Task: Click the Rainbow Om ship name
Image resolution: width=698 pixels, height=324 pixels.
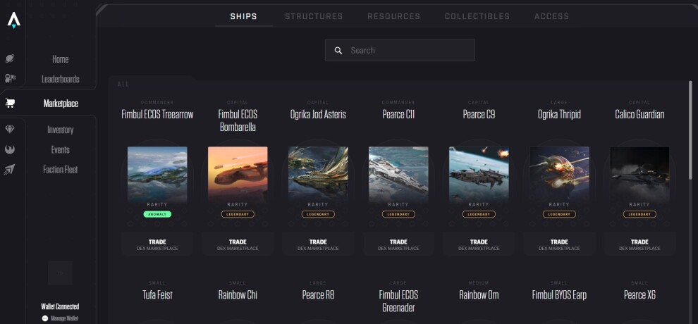Action: tap(479, 294)
